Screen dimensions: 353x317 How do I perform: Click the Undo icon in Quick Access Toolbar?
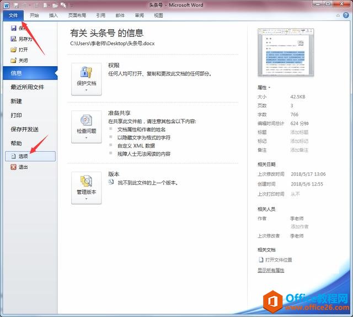tap(25, 6)
